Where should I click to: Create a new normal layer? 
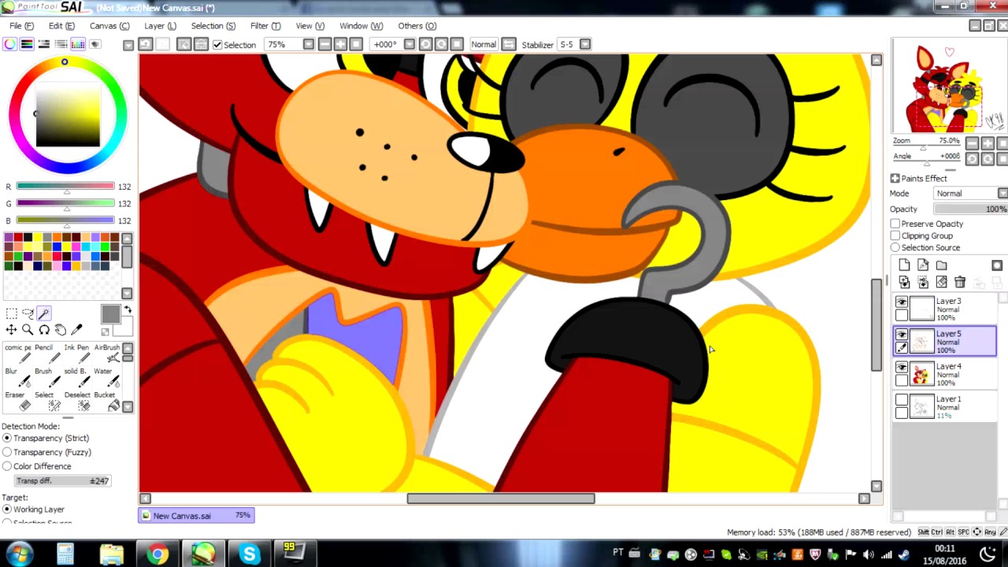point(904,265)
